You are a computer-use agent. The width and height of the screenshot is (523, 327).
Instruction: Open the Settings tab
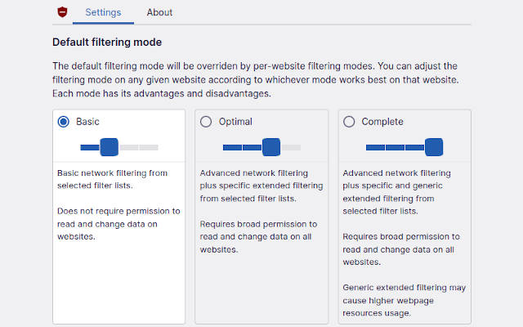(x=103, y=12)
